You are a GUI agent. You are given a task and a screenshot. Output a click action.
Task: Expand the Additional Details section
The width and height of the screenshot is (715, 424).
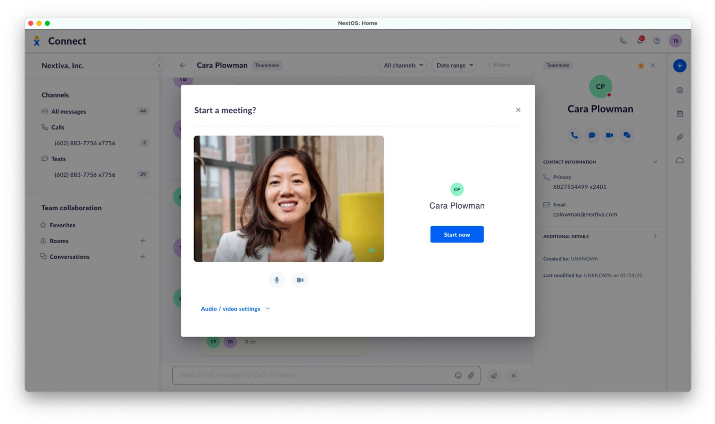pyautogui.click(x=656, y=236)
